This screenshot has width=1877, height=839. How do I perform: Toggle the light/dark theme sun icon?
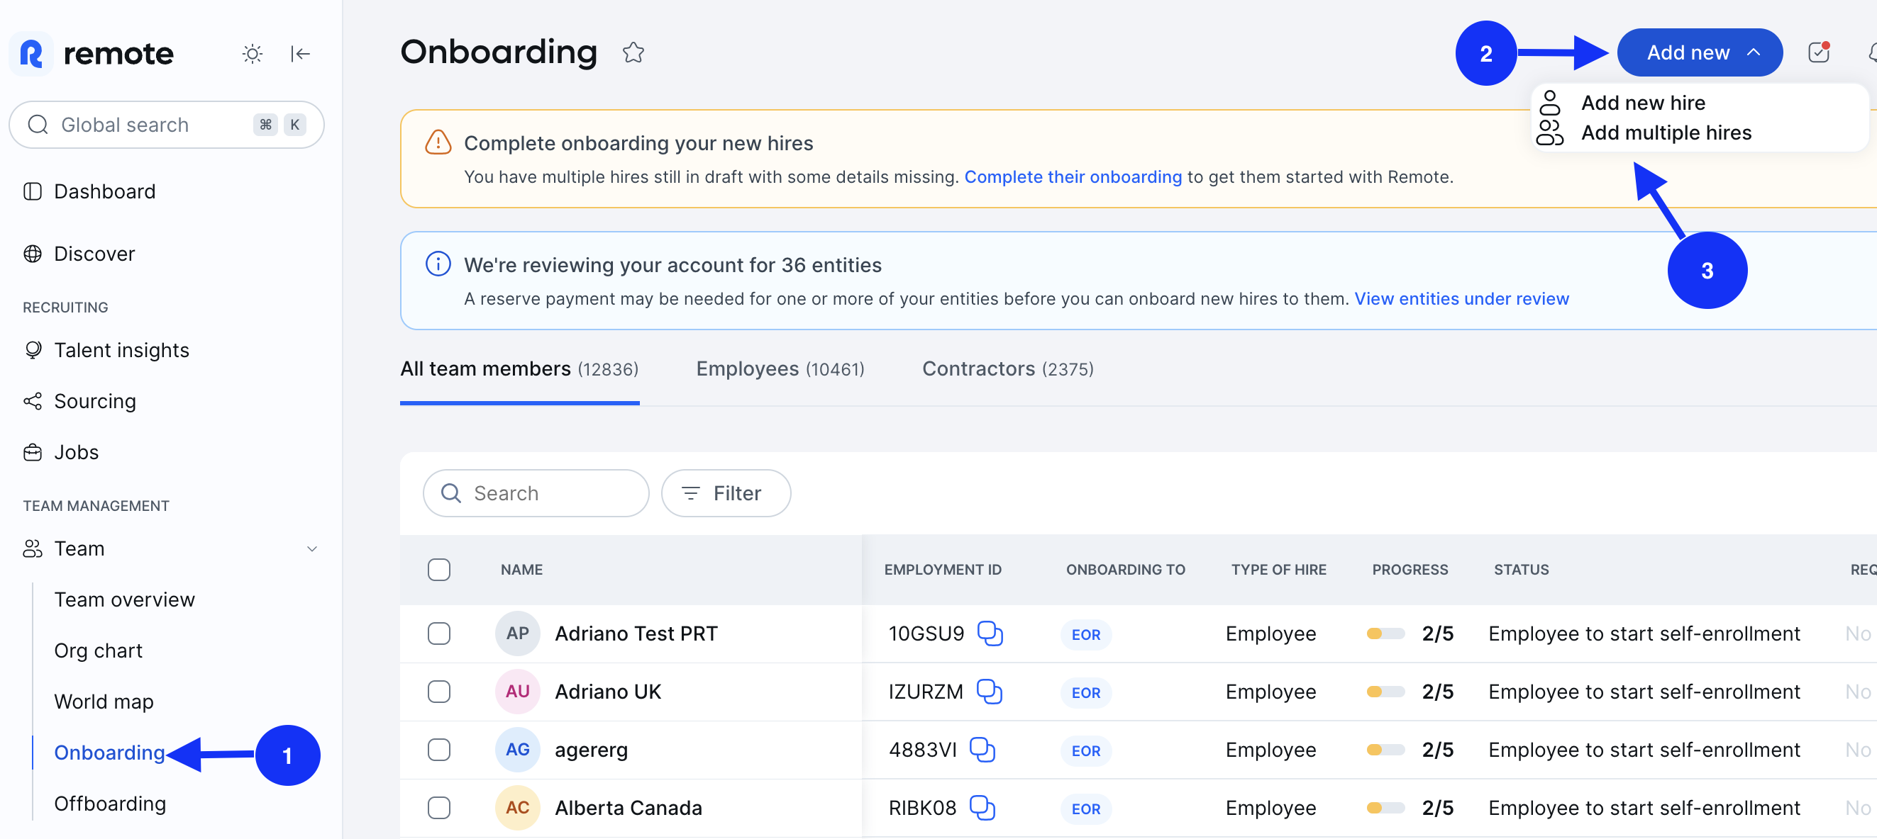252,54
